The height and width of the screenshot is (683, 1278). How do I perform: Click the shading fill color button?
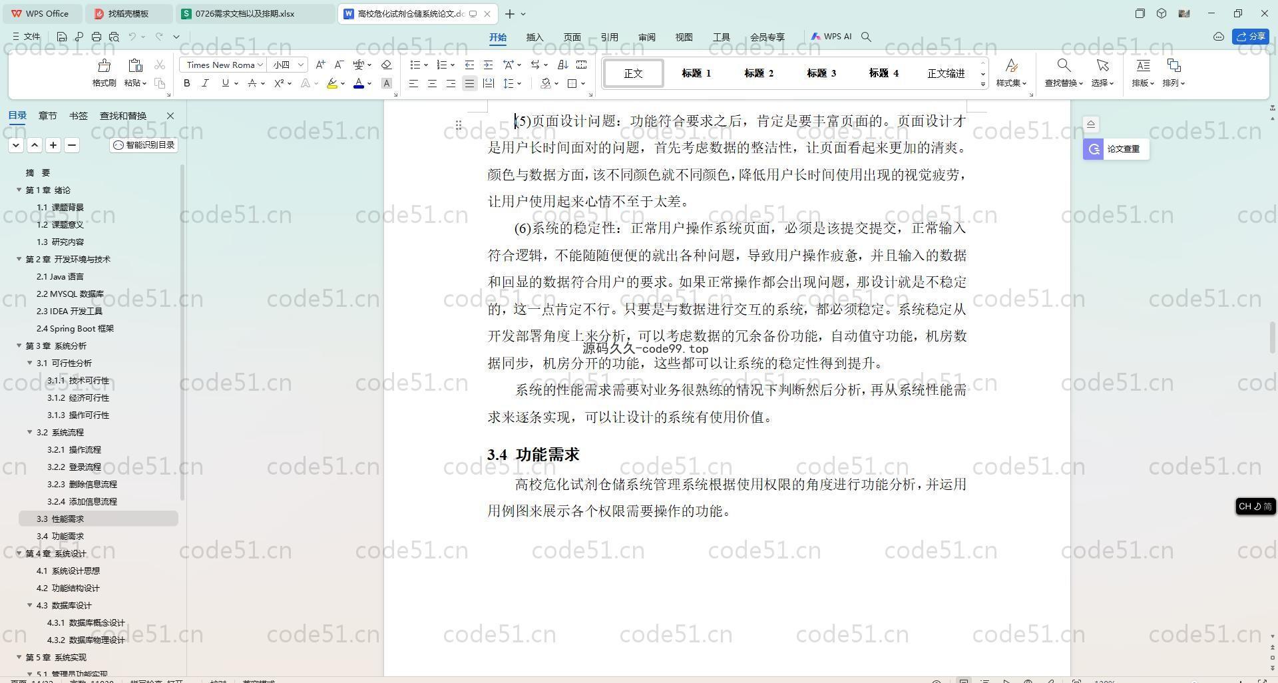click(x=546, y=83)
